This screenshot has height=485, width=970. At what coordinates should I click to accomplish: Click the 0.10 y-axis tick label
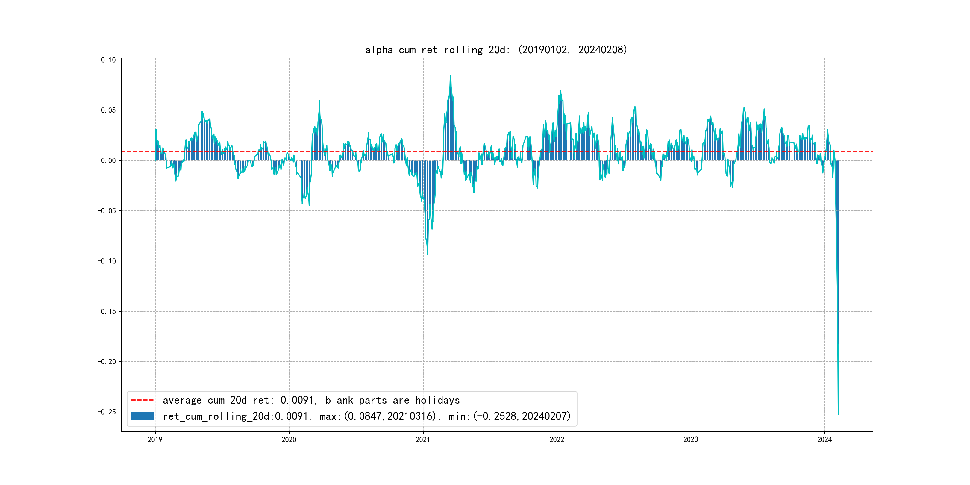point(108,60)
